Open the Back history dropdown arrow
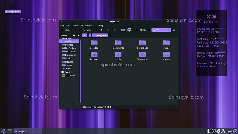The height and width of the screenshot is (134, 238). point(75,30)
